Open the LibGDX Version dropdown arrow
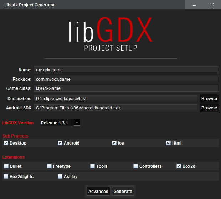Viewport: 221px width, 199px height. pyautogui.click(x=77, y=123)
